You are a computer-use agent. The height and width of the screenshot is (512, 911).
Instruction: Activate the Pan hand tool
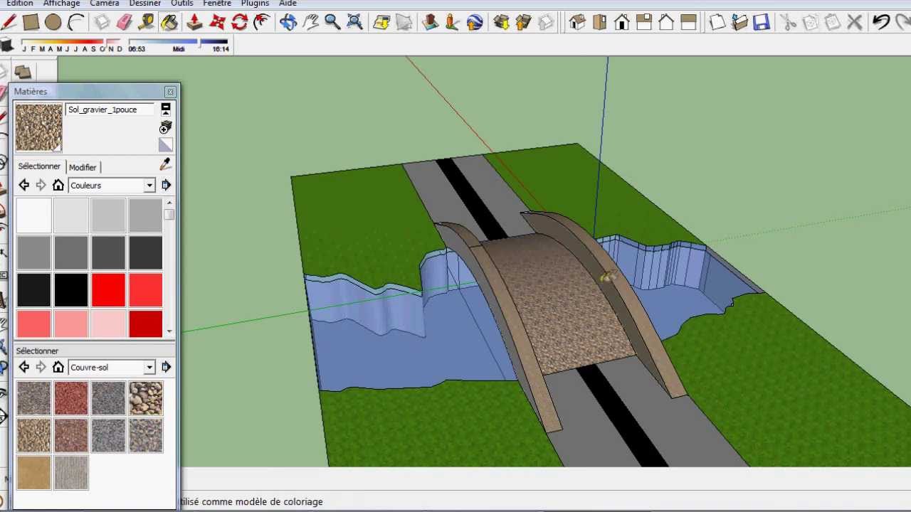[310, 23]
